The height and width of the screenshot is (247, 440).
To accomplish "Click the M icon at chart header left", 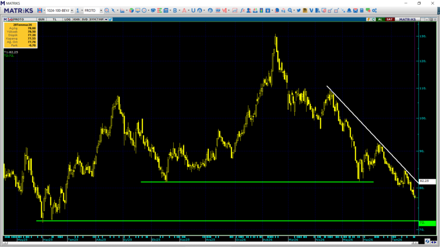I will (5, 19).
